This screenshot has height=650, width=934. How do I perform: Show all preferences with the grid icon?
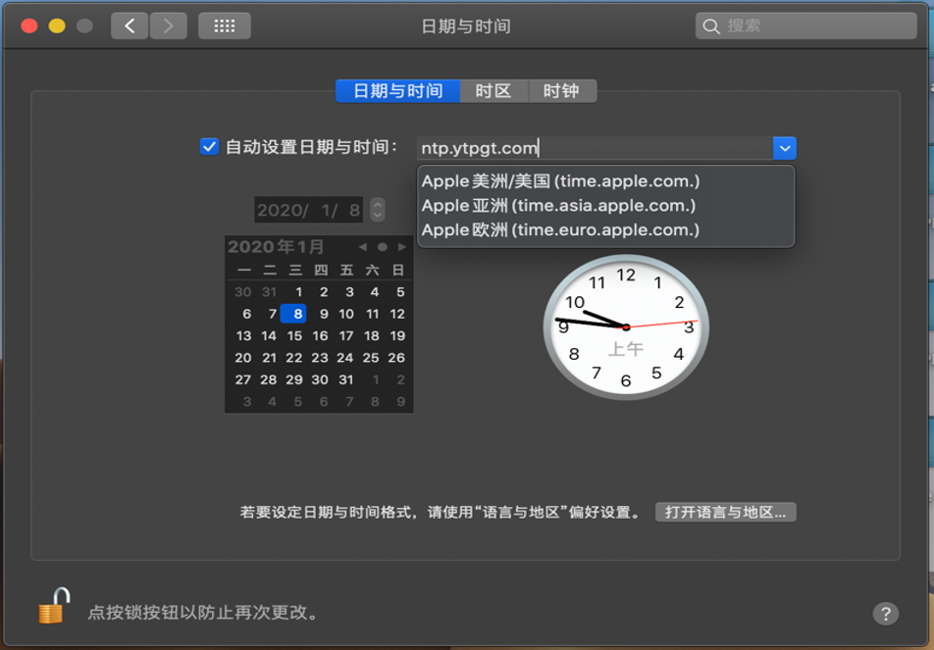click(224, 26)
